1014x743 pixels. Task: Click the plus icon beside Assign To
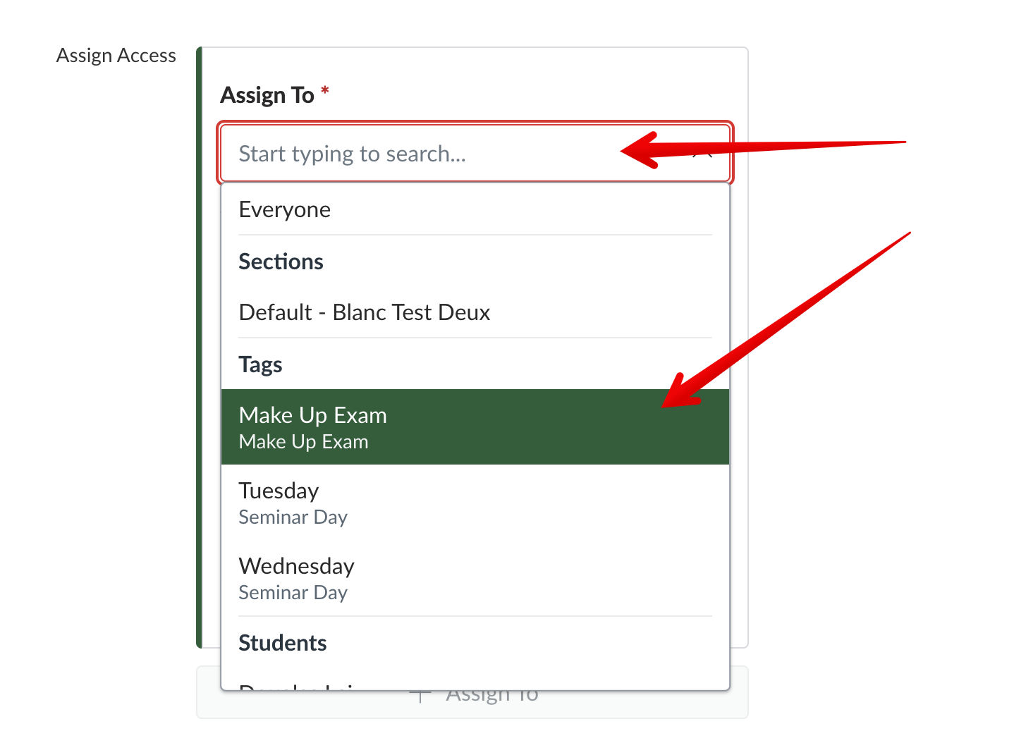coord(420,696)
